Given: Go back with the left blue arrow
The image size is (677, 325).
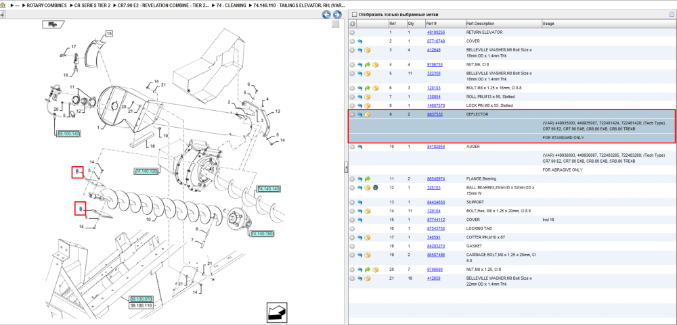Looking at the screenshot, I should click(x=327, y=15).
